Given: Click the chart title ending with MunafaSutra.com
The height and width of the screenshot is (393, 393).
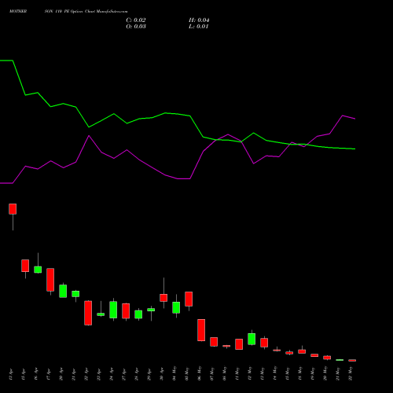Looking at the screenshot, I should pyautogui.click(x=68, y=12).
